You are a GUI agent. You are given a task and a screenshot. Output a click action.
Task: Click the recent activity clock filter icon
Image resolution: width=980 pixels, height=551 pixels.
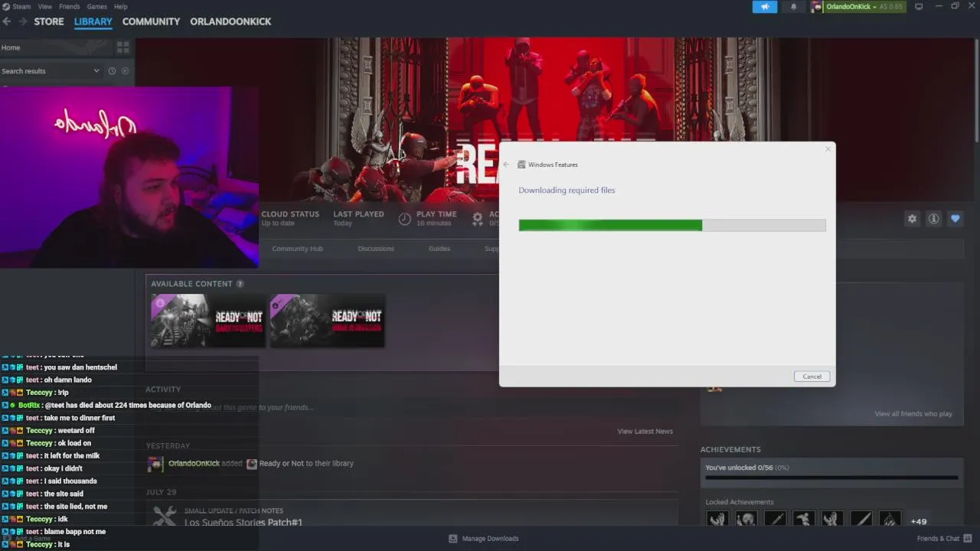[x=112, y=71]
